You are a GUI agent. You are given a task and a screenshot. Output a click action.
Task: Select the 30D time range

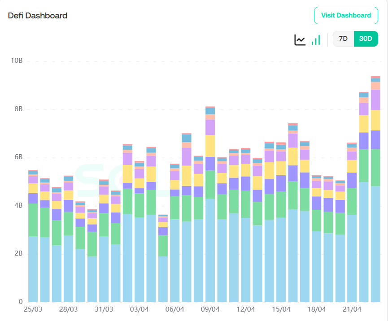pyautogui.click(x=366, y=39)
